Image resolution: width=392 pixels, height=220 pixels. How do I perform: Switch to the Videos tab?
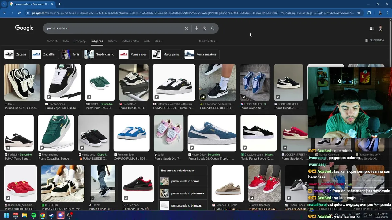click(x=112, y=41)
